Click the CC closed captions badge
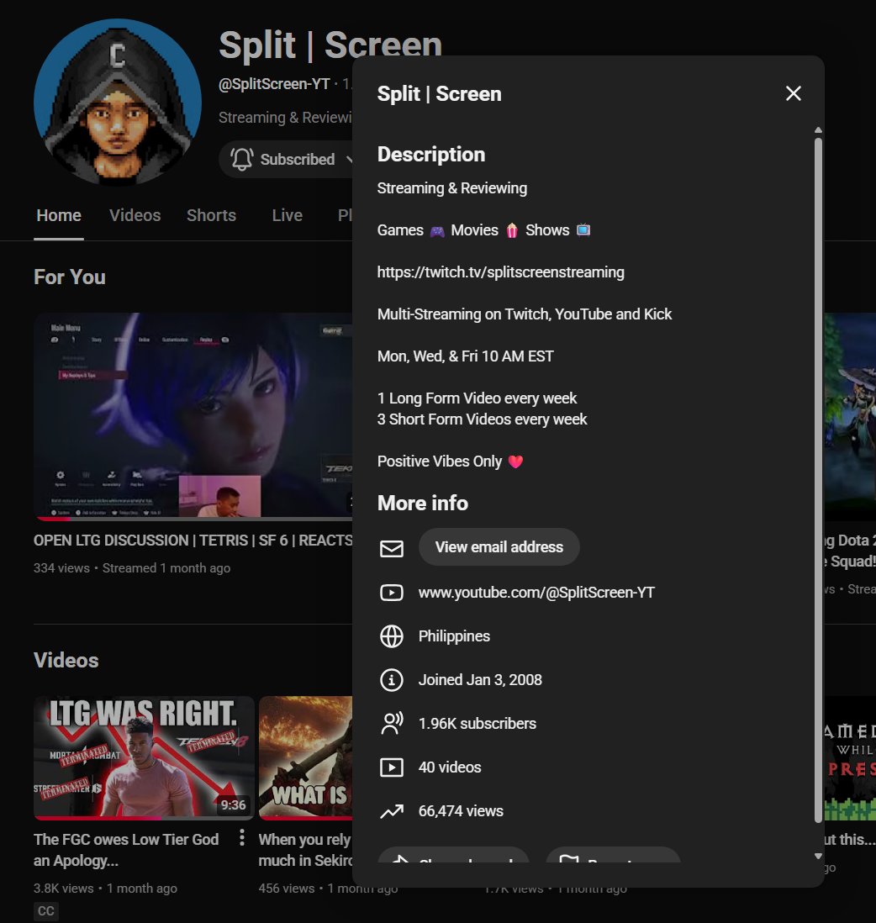The width and height of the screenshot is (876, 923). coord(46,910)
